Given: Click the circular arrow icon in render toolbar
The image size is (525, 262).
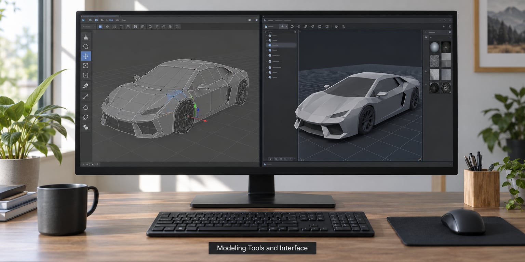Looking at the screenshot, I should pyautogui.click(x=336, y=26).
